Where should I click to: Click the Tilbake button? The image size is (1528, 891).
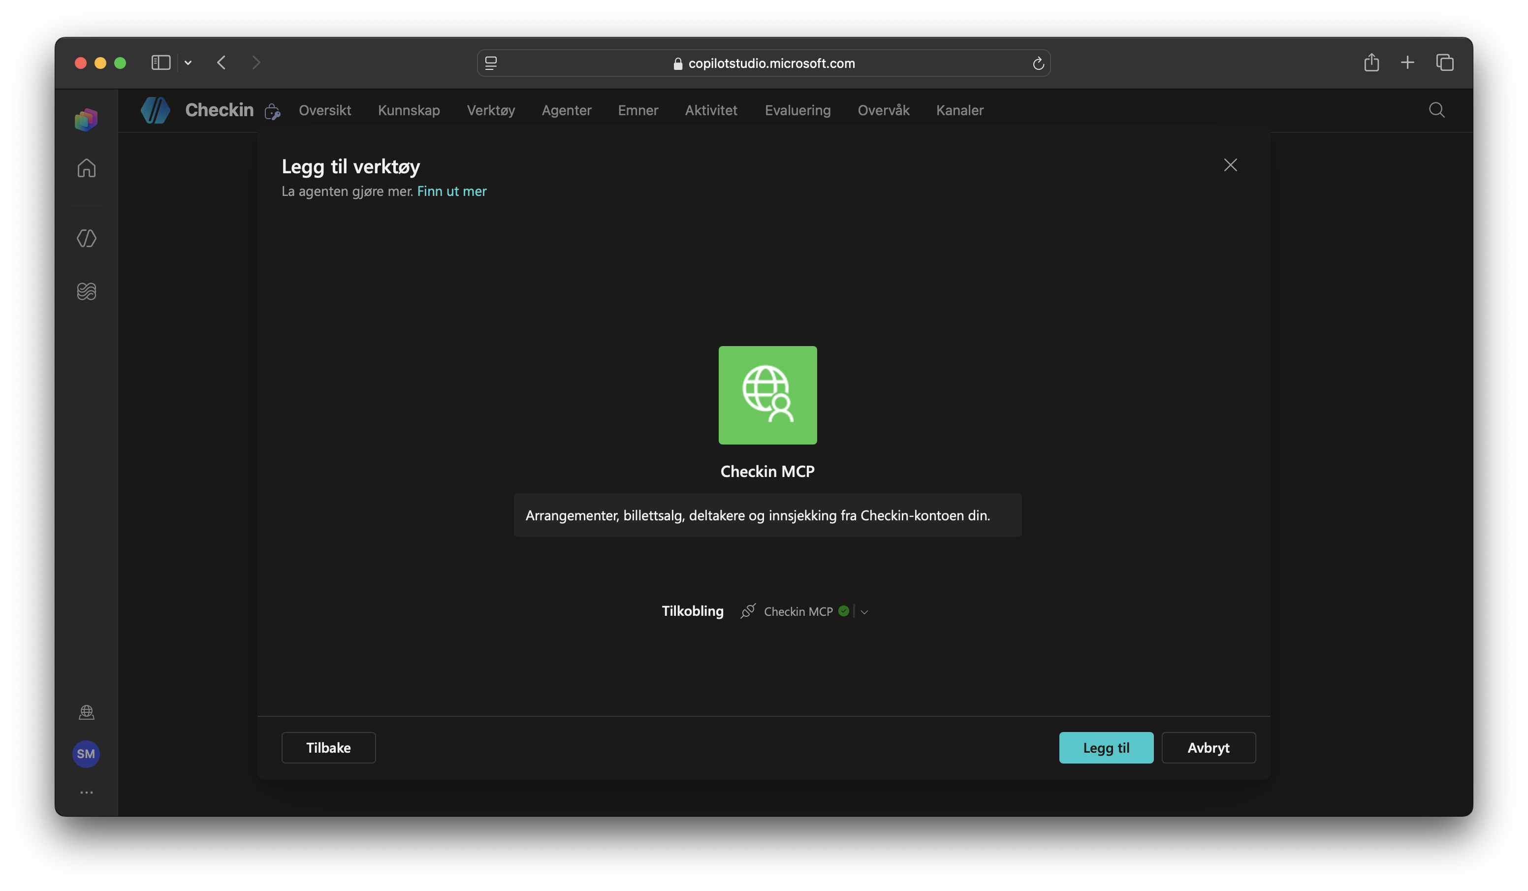328,747
